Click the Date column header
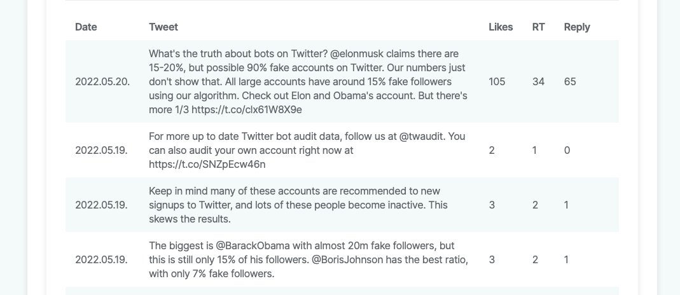 point(86,27)
